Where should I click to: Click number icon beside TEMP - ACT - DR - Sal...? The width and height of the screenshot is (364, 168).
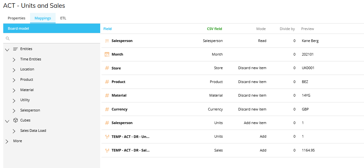pyautogui.click(x=107, y=150)
